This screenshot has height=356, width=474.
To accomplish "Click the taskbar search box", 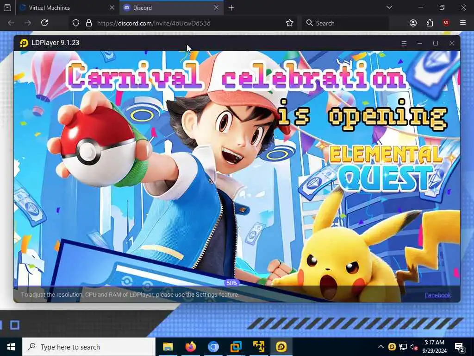I will [x=89, y=347].
